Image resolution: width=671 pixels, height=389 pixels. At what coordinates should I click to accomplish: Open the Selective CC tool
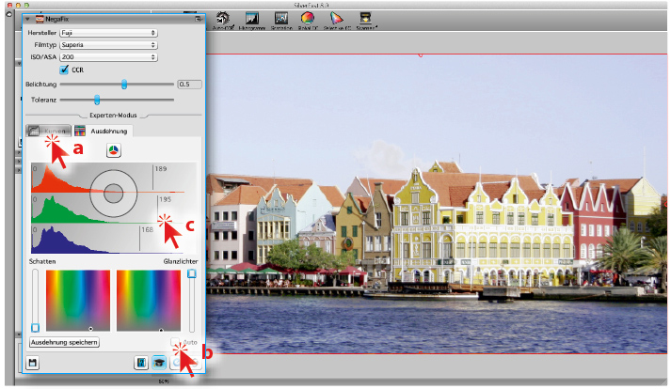click(336, 17)
